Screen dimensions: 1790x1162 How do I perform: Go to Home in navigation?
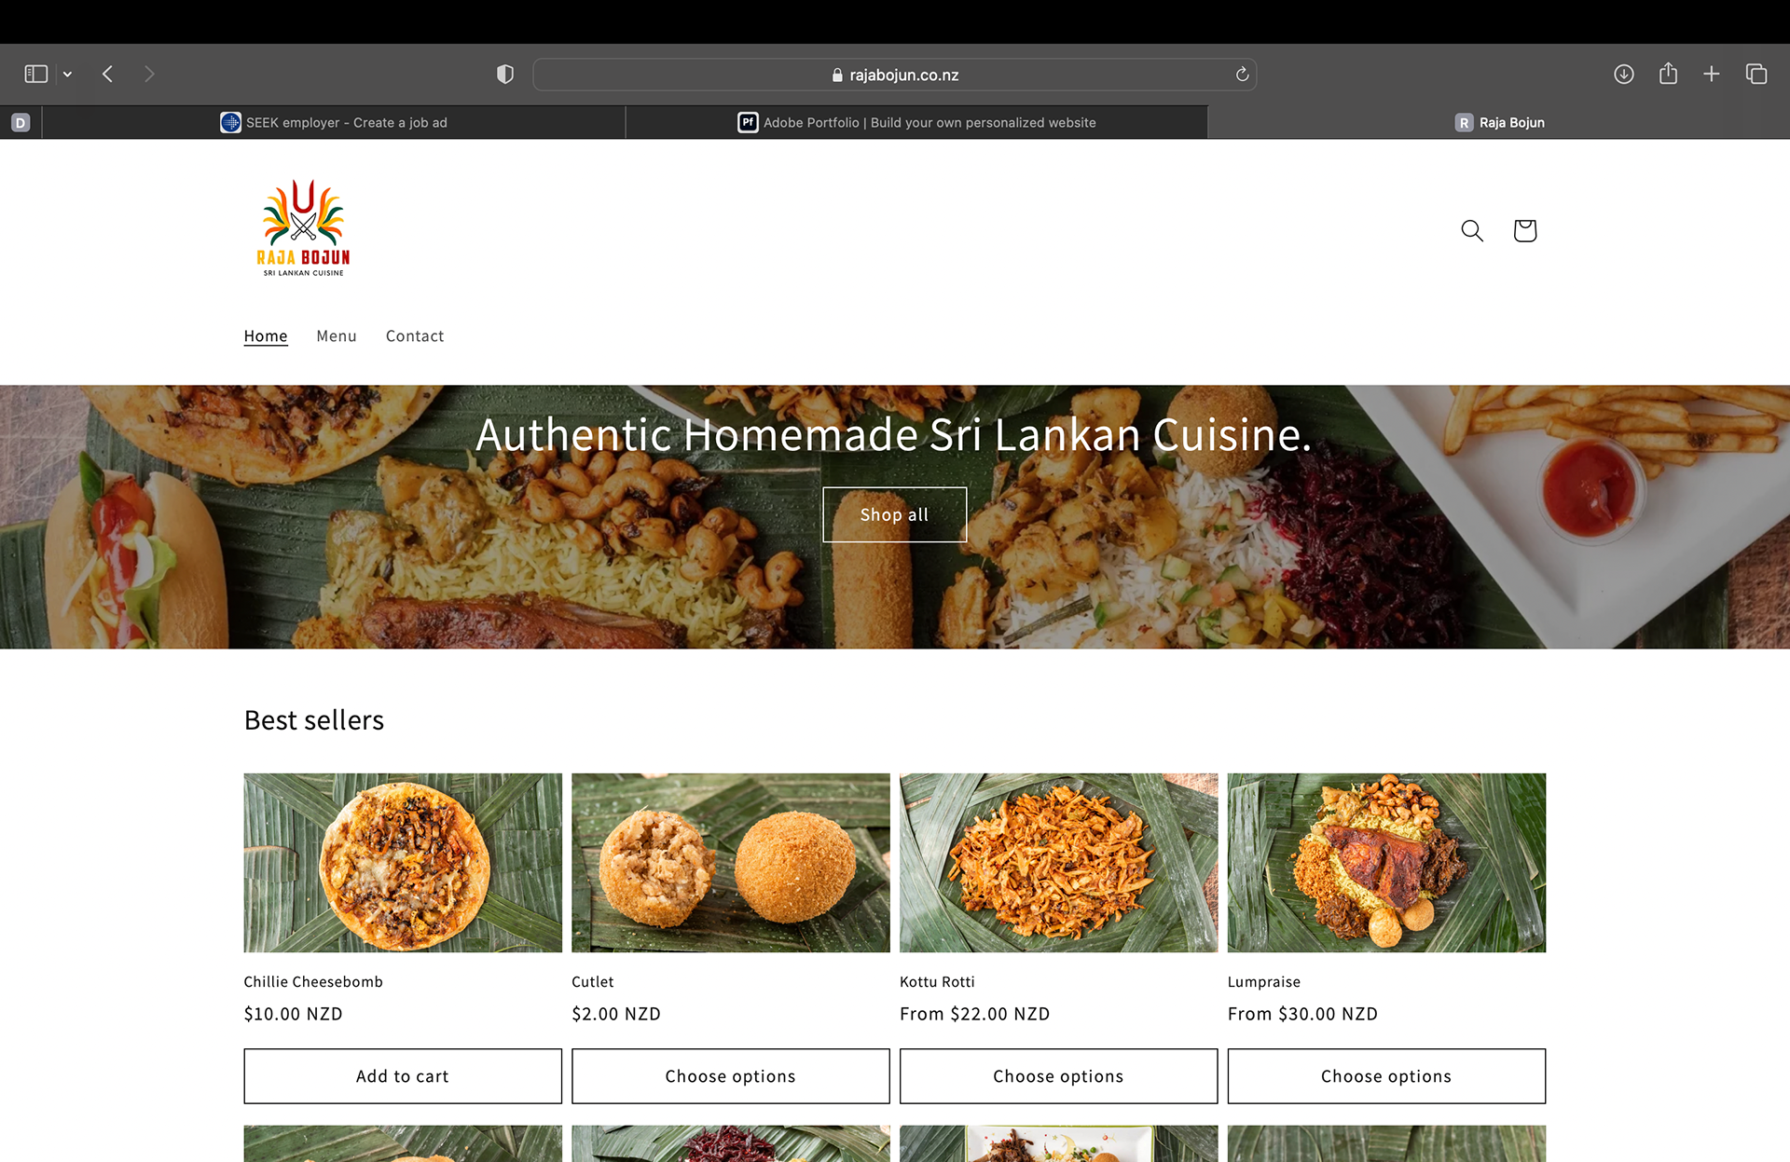[266, 335]
